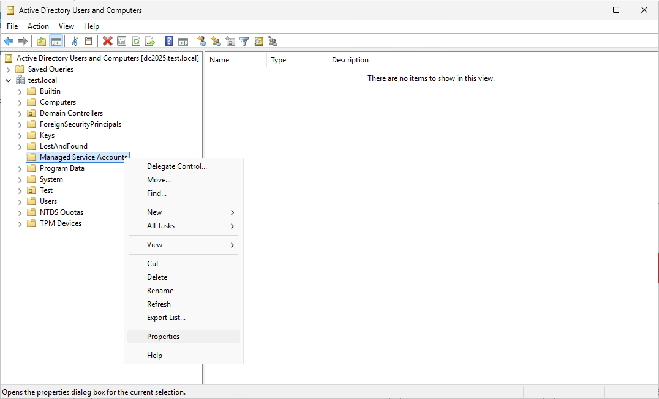Click the Description column header
Screen dimensions: 659x399
pos(350,60)
